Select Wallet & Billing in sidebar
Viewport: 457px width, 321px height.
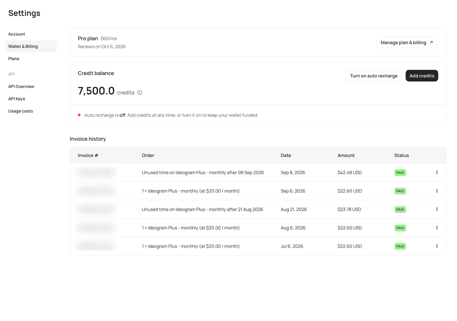click(31, 46)
